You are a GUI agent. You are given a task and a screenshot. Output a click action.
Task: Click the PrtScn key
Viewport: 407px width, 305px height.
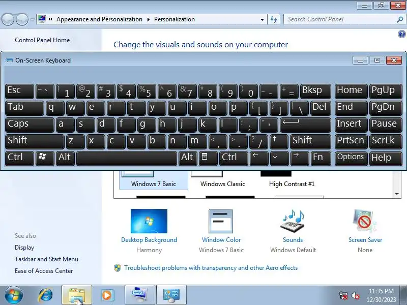pos(351,142)
